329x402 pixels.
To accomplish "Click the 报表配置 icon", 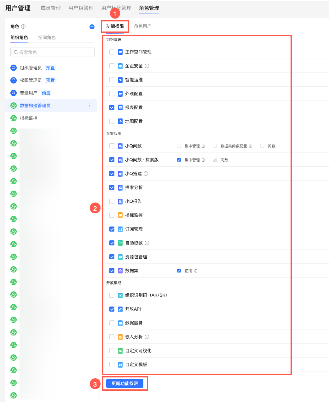I will (x=120, y=107).
